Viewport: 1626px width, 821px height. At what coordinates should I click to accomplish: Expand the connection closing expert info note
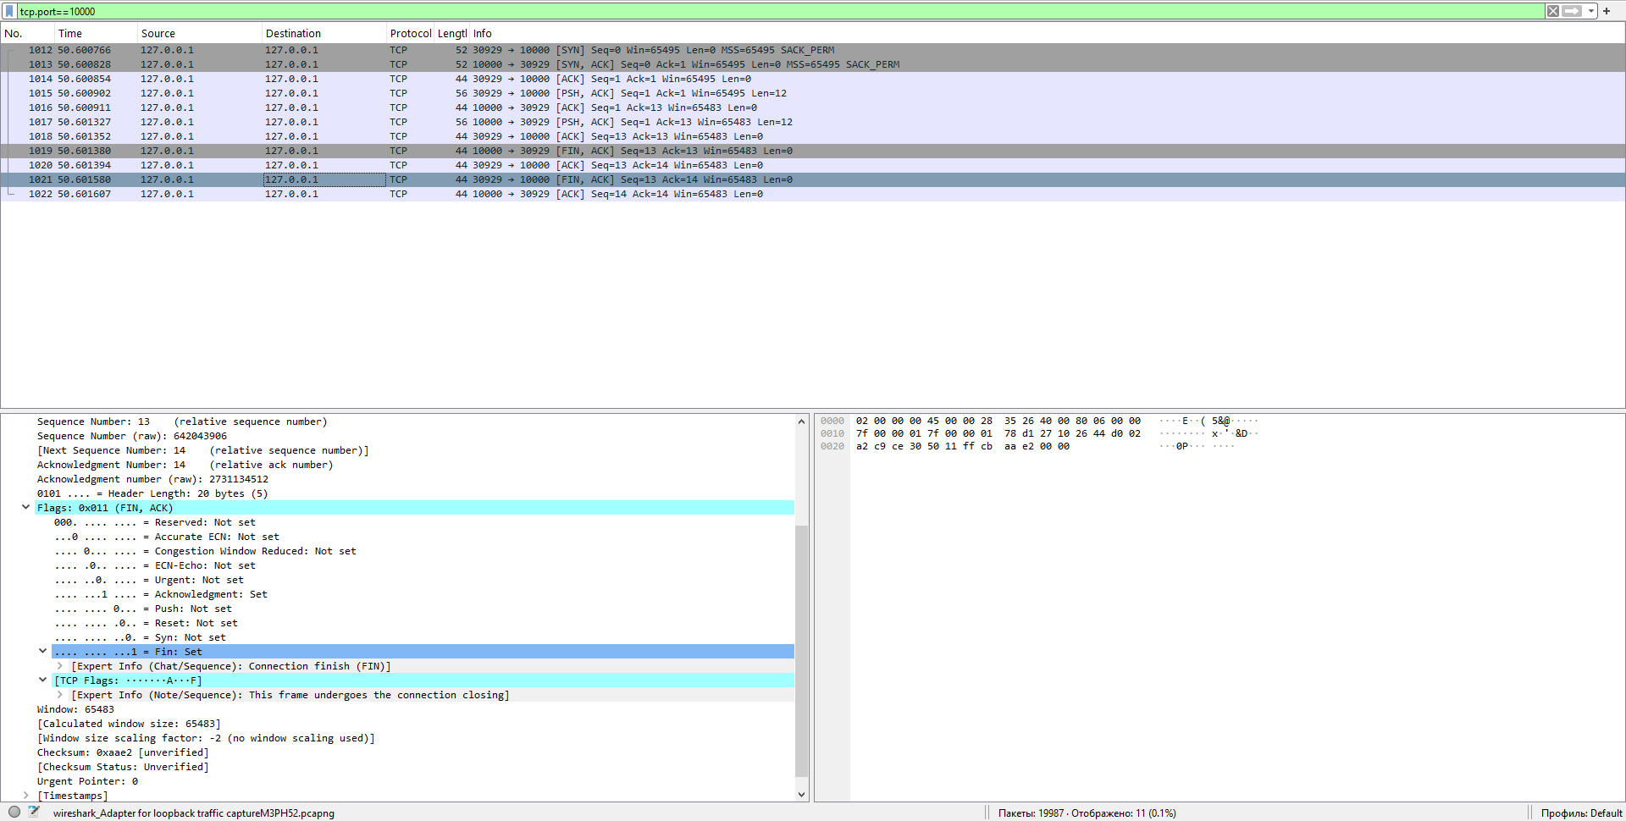pos(60,695)
